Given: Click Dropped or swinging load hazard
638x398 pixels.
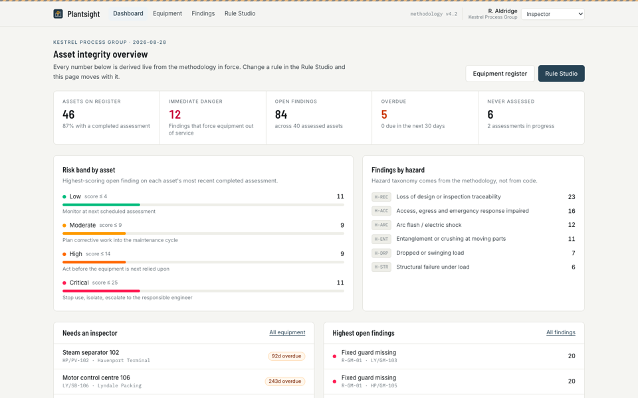Looking at the screenshot, I should [x=430, y=253].
